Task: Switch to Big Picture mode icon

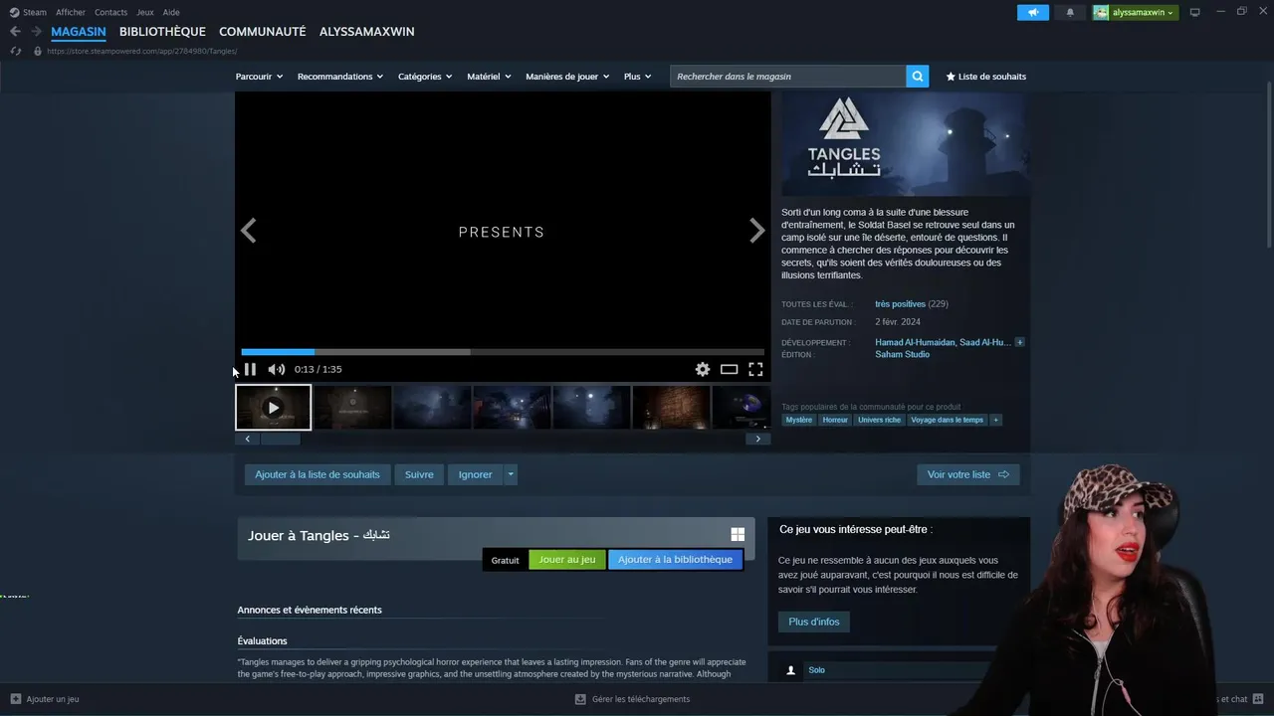Action: [1195, 12]
